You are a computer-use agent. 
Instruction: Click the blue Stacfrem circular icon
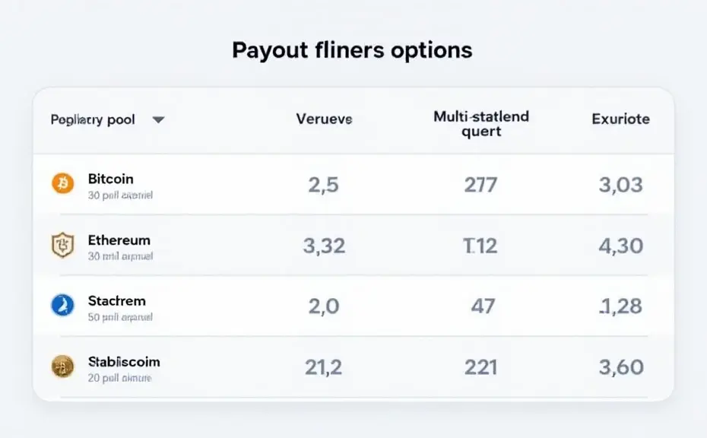pos(62,305)
